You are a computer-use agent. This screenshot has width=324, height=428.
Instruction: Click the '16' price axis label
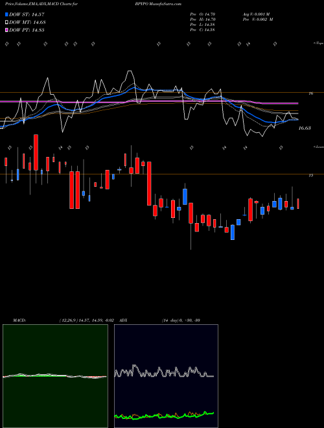[310, 93]
